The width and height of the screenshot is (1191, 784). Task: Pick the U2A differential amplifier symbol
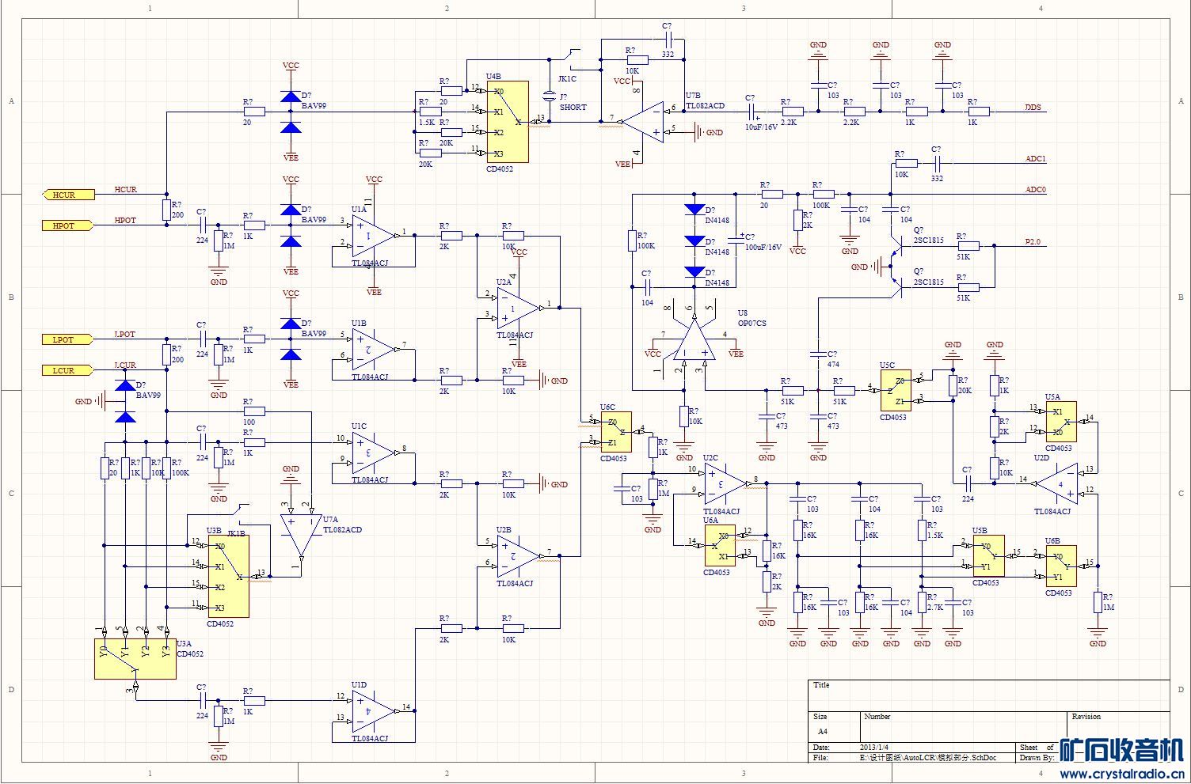[x=519, y=308]
